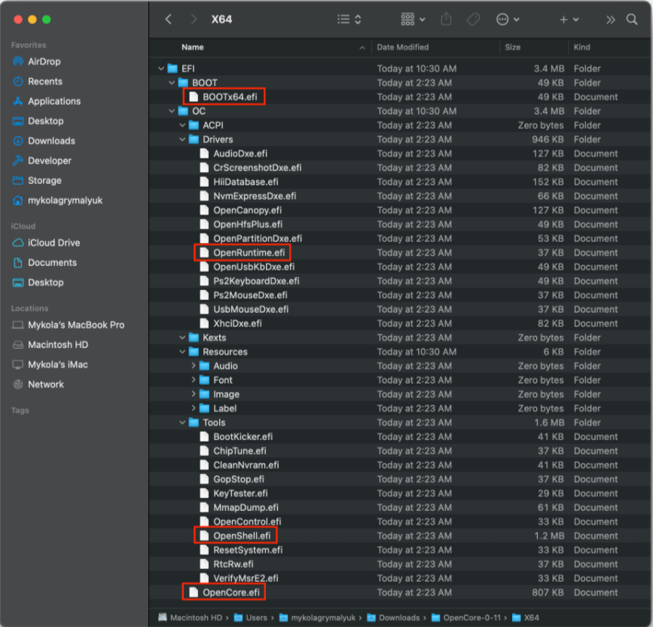Open the More actions ellipsis menu
The height and width of the screenshot is (627, 653).
[x=508, y=20]
